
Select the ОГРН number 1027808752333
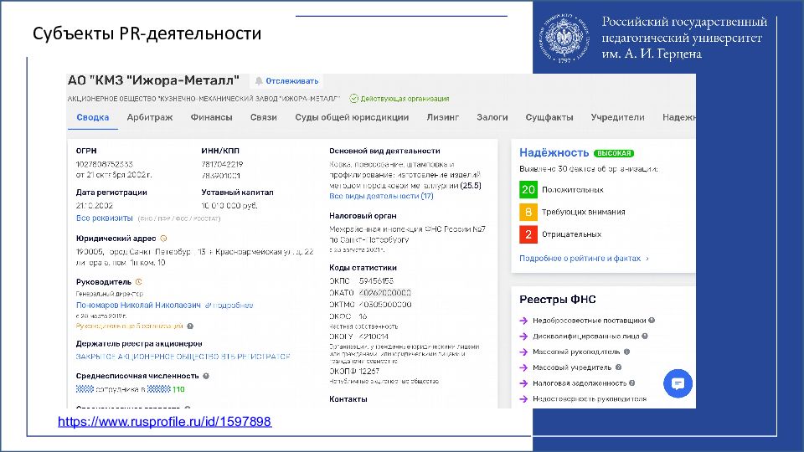[105, 165]
